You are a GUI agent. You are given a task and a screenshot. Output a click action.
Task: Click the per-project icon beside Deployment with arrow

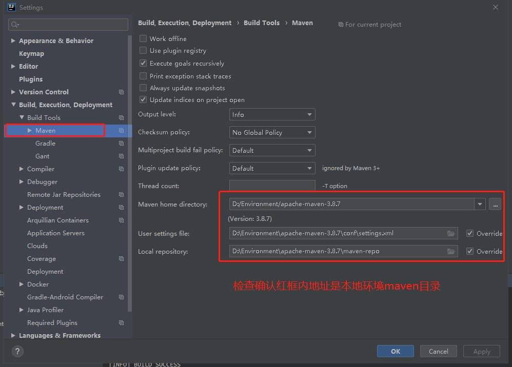click(x=121, y=208)
